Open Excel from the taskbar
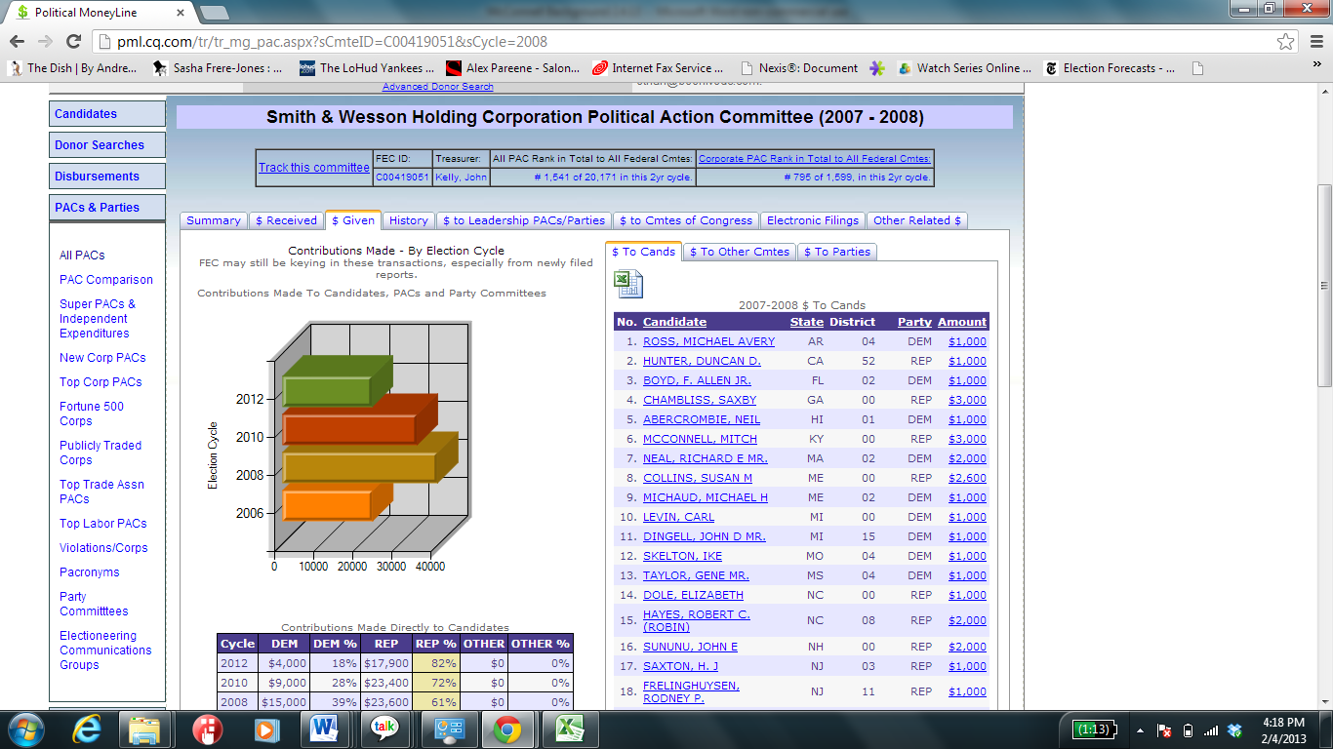Image resolution: width=1333 pixels, height=749 pixels. 569,729
